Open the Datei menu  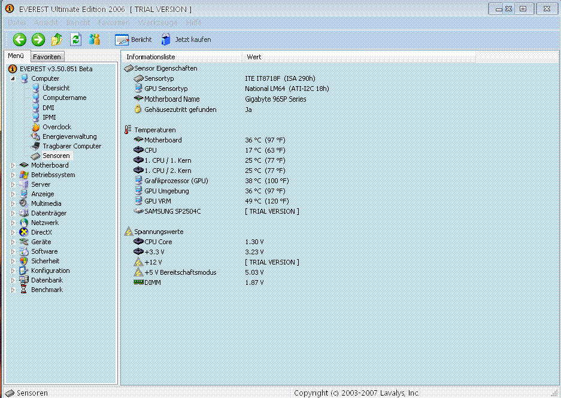pyautogui.click(x=16, y=23)
